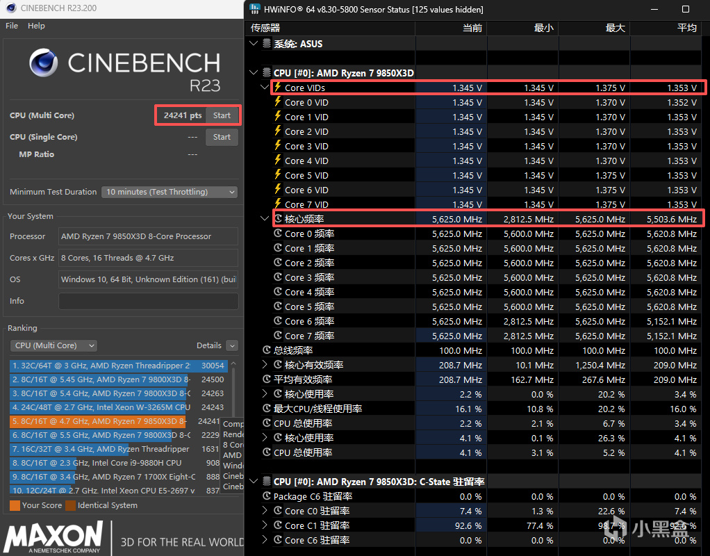
Task: Click the lightning icon of Core 5 VID
Action: click(x=278, y=175)
